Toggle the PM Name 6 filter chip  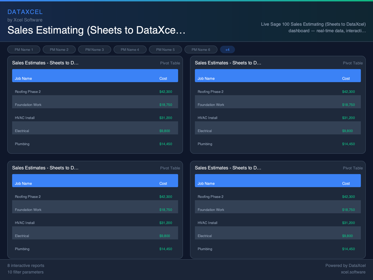coord(201,50)
